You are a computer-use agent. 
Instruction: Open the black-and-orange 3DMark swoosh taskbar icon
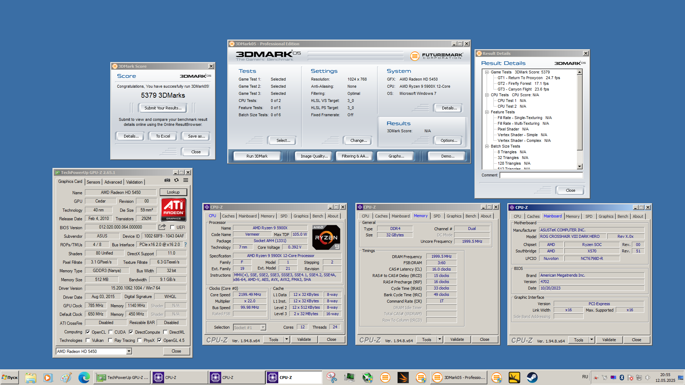[403, 378]
